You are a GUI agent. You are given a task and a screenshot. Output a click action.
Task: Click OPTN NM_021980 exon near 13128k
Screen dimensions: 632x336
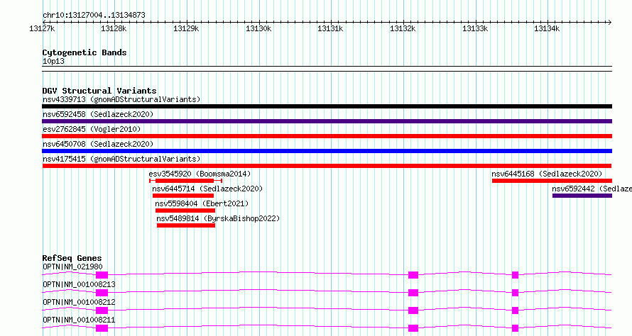[x=102, y=275]
